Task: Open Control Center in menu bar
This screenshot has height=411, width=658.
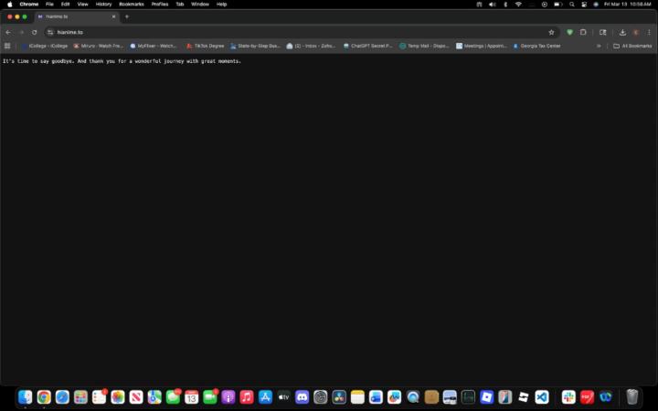Action: (584, 5)
